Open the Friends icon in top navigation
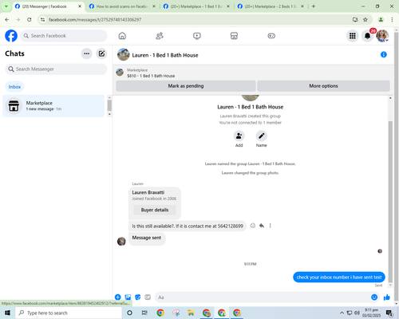The width and height of the screenshot is (399, 319). pyautogui.click(x=160, y=36)
